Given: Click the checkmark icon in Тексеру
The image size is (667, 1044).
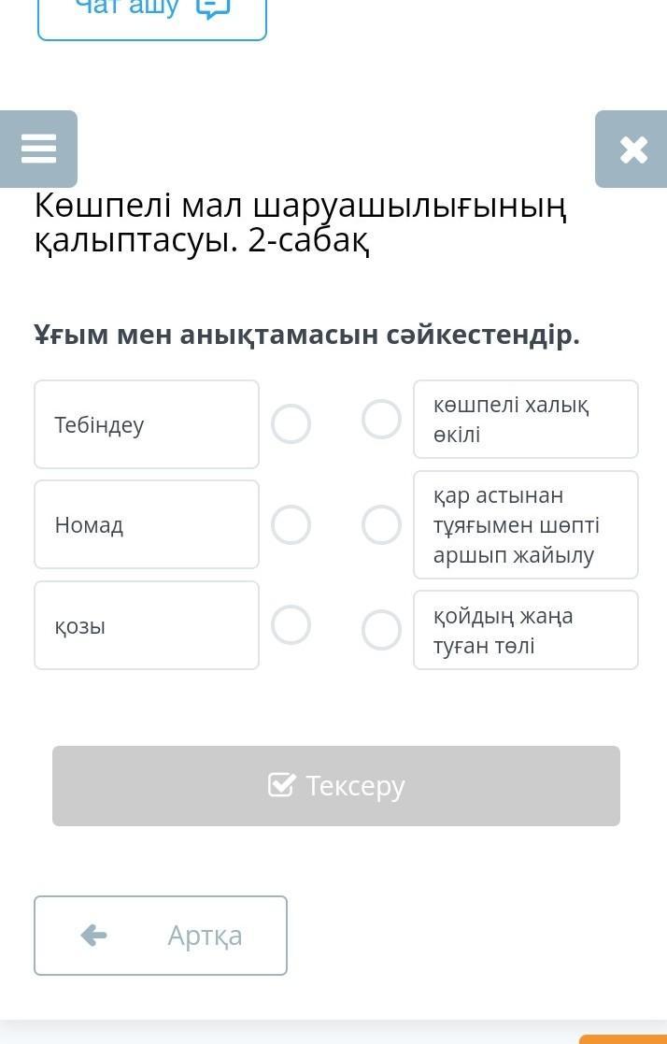Looking at the screenshot, I should click(x=281, y=785).
